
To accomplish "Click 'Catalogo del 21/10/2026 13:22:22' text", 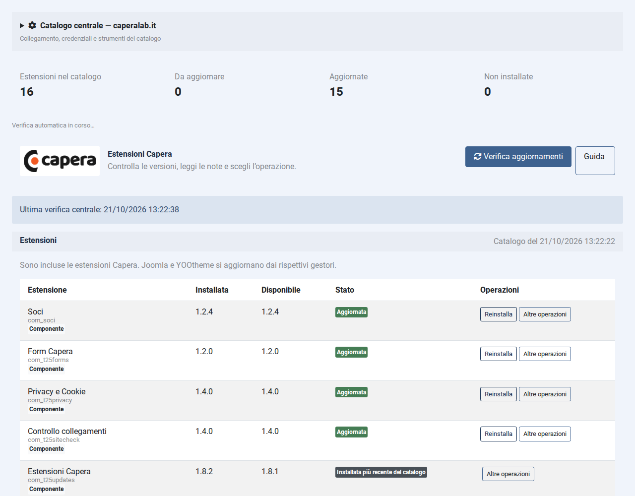I will click(554, 242).
